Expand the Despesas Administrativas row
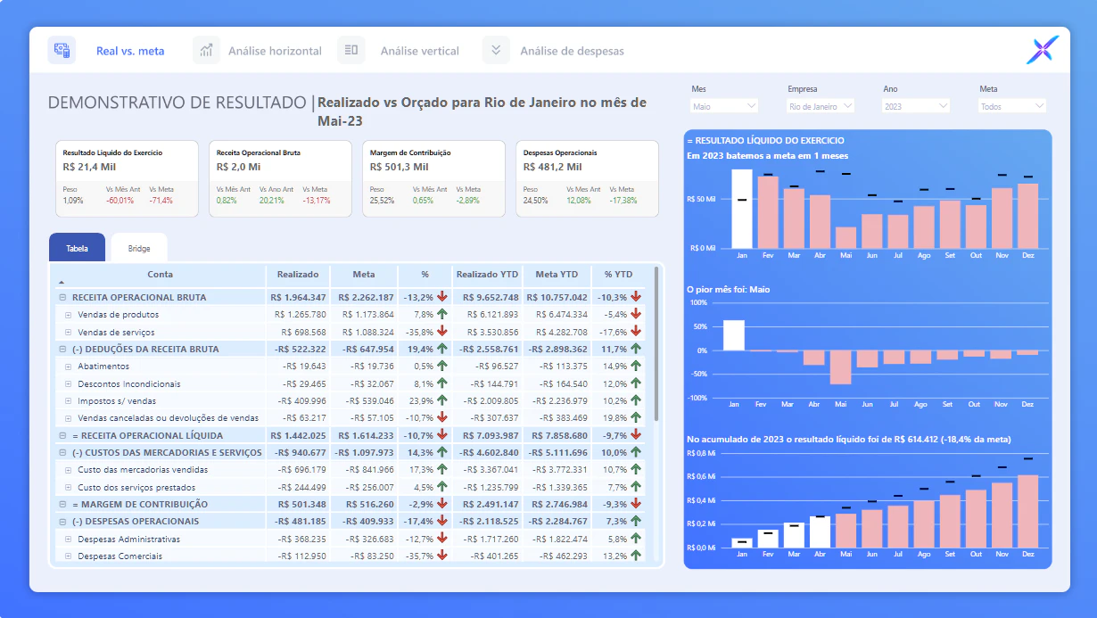The image size is (1097, 618). (69, 539)
